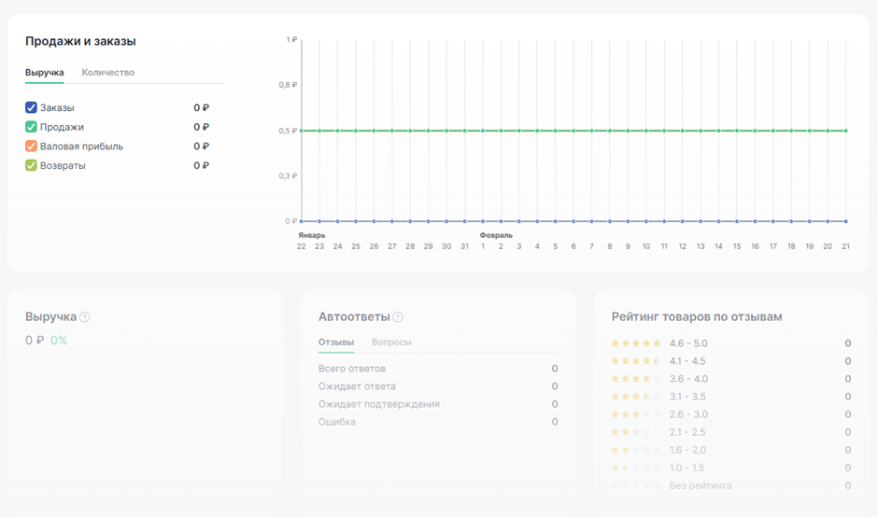878x517 pixels.
Task: Click the 3.6 - 4.0 star rating stars
Action: (635, 379)
